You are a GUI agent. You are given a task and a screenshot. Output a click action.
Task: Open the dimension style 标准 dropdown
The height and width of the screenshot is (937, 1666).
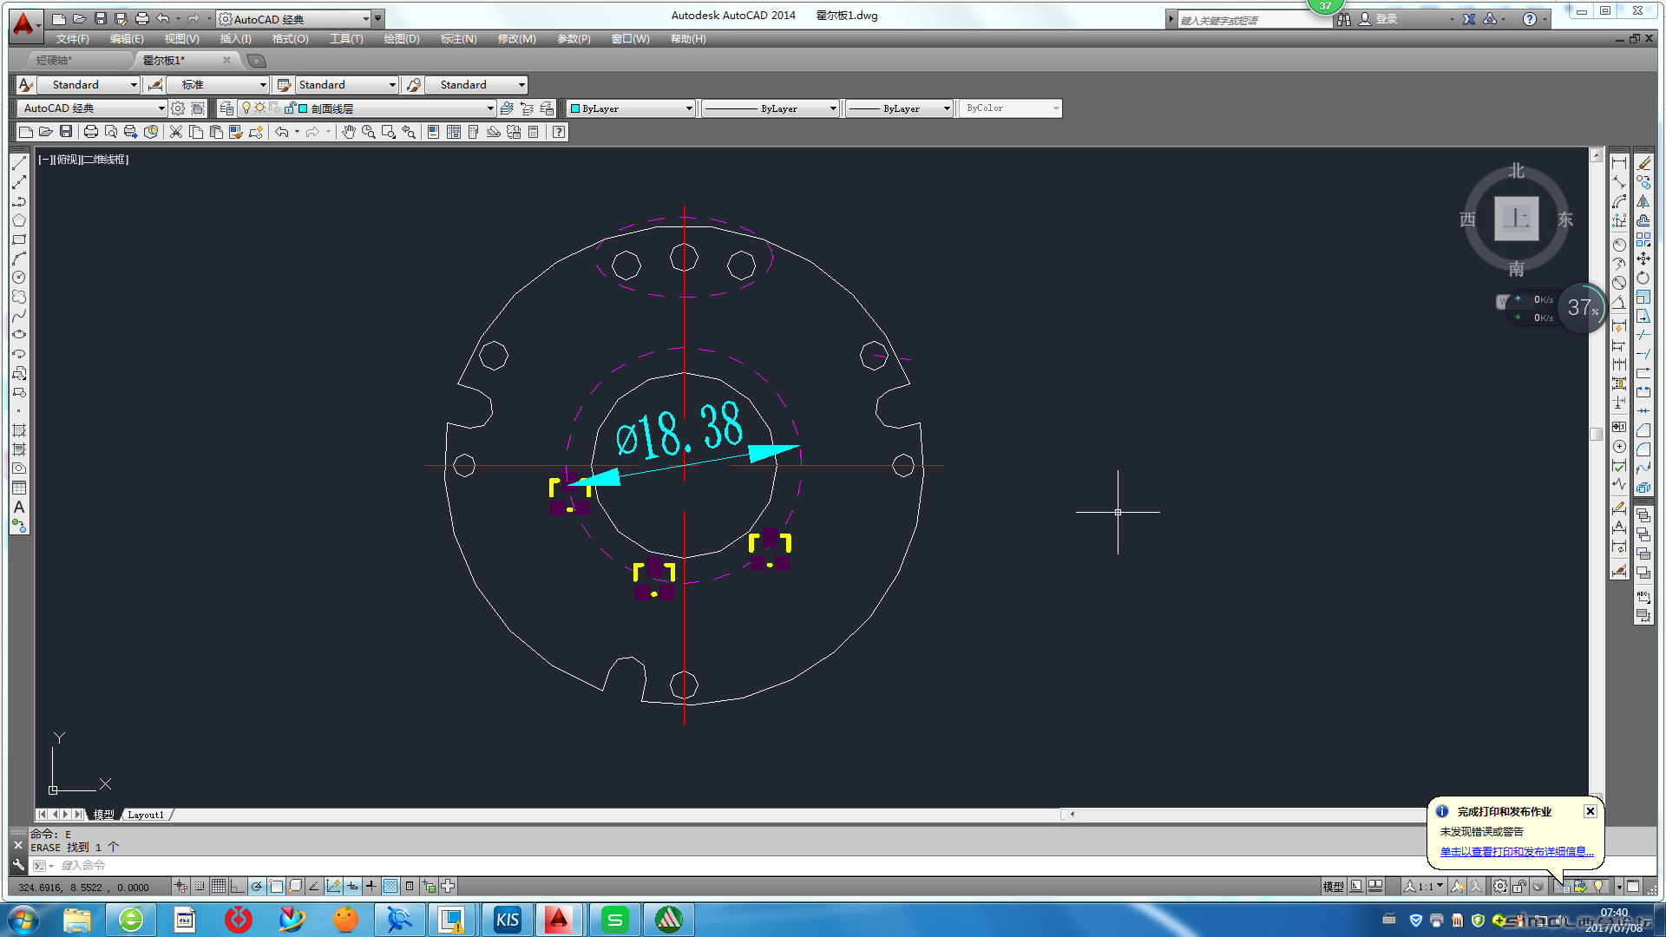tap(218, 85)
